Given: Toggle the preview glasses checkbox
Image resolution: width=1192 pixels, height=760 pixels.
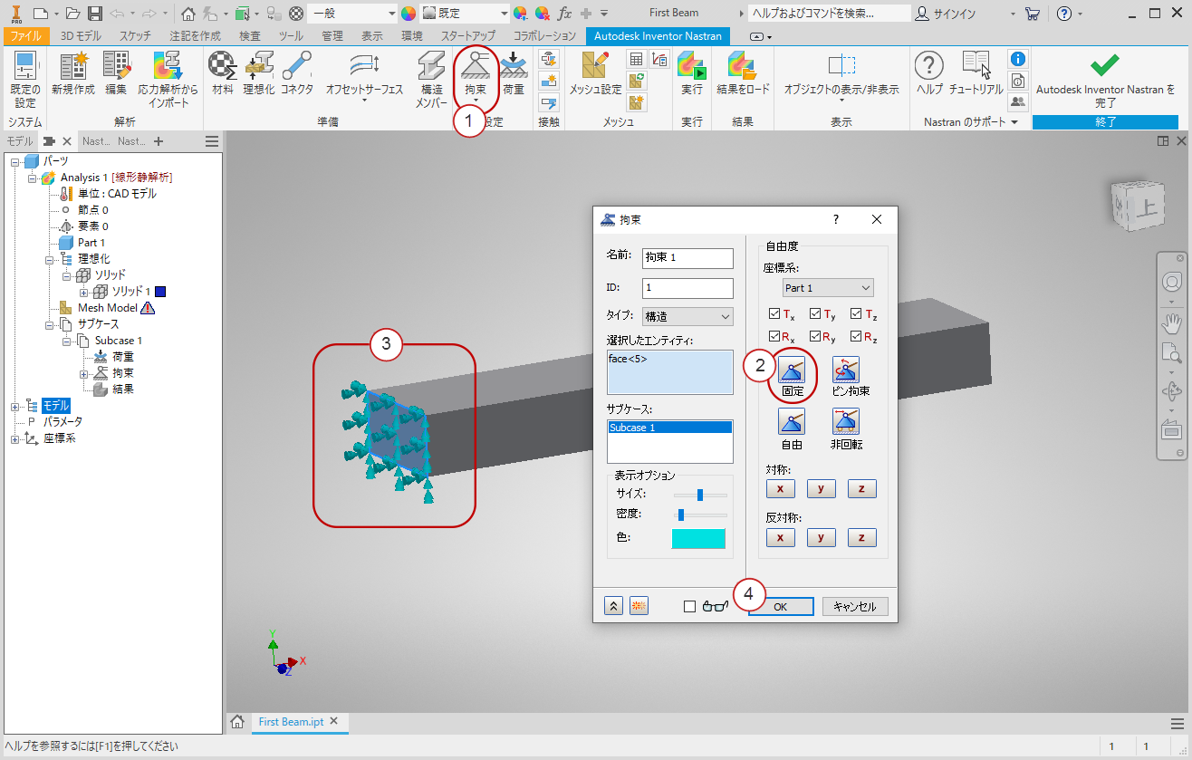Looking at the screenshot, I should click(x=690, y=607).
